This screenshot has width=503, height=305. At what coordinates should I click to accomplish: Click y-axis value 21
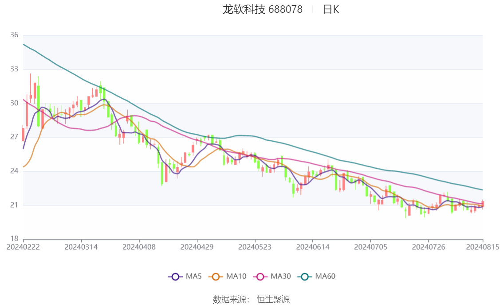click(x=14, y=205)
